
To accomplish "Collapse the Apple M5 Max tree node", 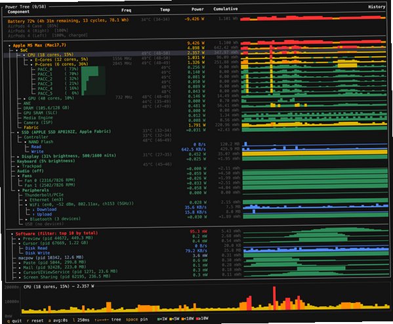I will [x=9, y=46].
